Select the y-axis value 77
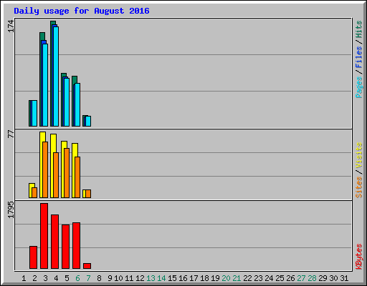This screenshot has height=286, width=367. pyautogui.click(x=11, y=134)
